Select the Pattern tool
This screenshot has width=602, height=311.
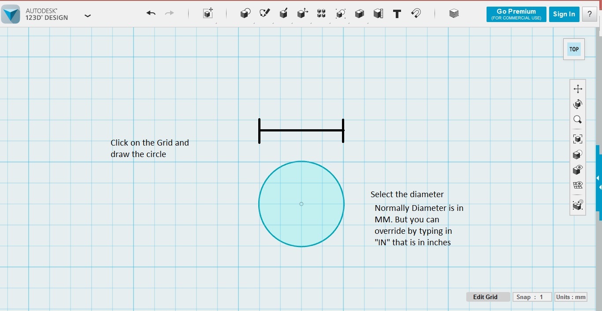coord(321,13)
